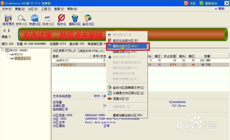Click the New Partition (新建分区) toolbar icon
230x140 pixels.
pyautogui.click(x=48, y=18)
